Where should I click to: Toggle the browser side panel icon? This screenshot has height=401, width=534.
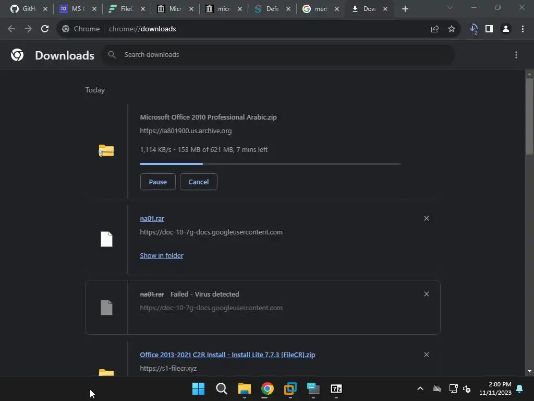coord(489,29)
